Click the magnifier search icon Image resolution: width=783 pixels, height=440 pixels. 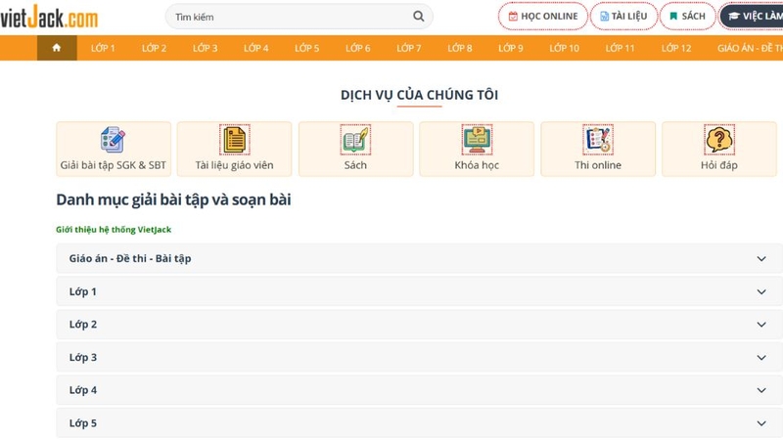419,17
